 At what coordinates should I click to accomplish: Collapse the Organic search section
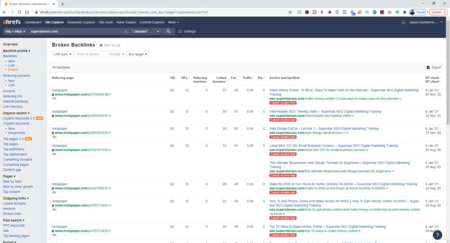click(x=16, y=113)
